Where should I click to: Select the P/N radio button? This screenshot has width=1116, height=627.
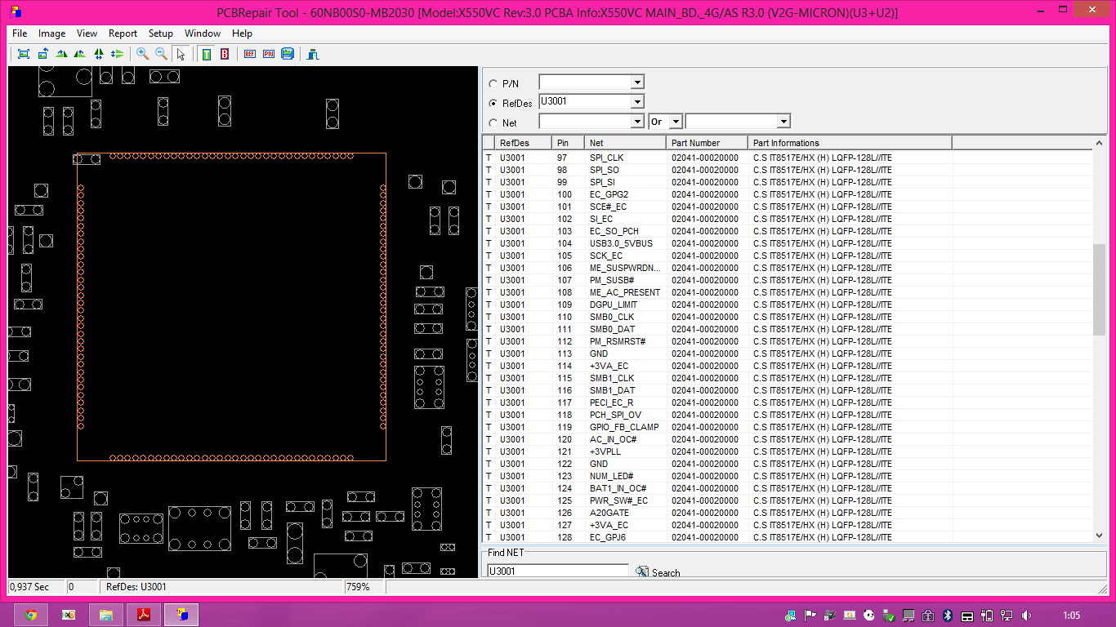click(493, 83)
